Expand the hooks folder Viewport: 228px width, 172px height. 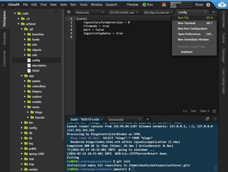tap(25, 39)
